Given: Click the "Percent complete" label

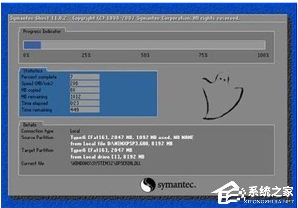Looking at the screenshot, I should (x=39, y=77).
